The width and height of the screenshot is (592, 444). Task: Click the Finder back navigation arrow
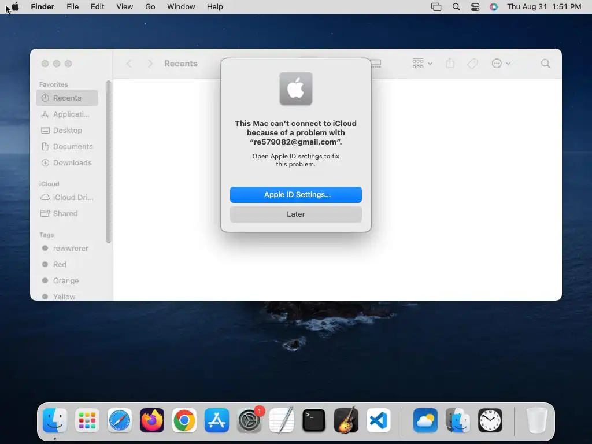[129, 64]
